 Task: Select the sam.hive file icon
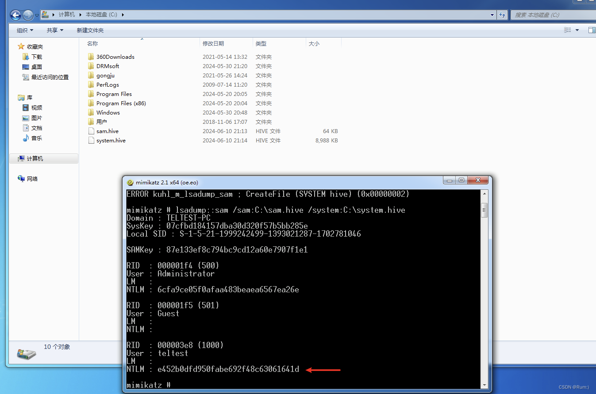pos(91,131)
